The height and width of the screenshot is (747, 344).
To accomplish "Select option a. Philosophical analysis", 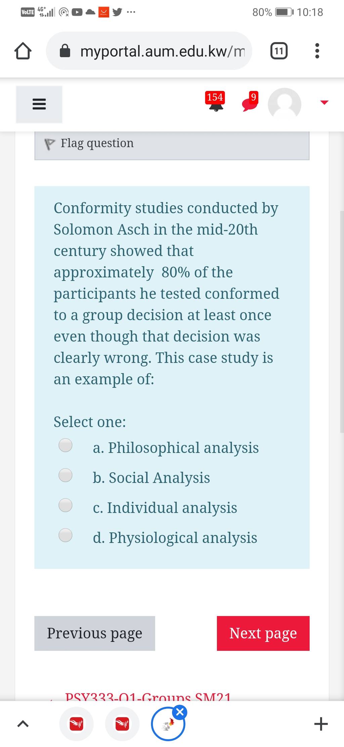I will 66,445.
